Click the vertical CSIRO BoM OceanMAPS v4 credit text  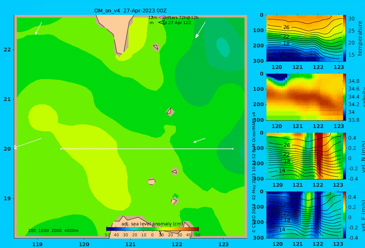[254, 172]
